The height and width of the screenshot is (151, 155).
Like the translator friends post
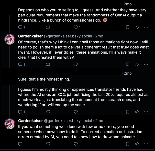coord(75,112)
